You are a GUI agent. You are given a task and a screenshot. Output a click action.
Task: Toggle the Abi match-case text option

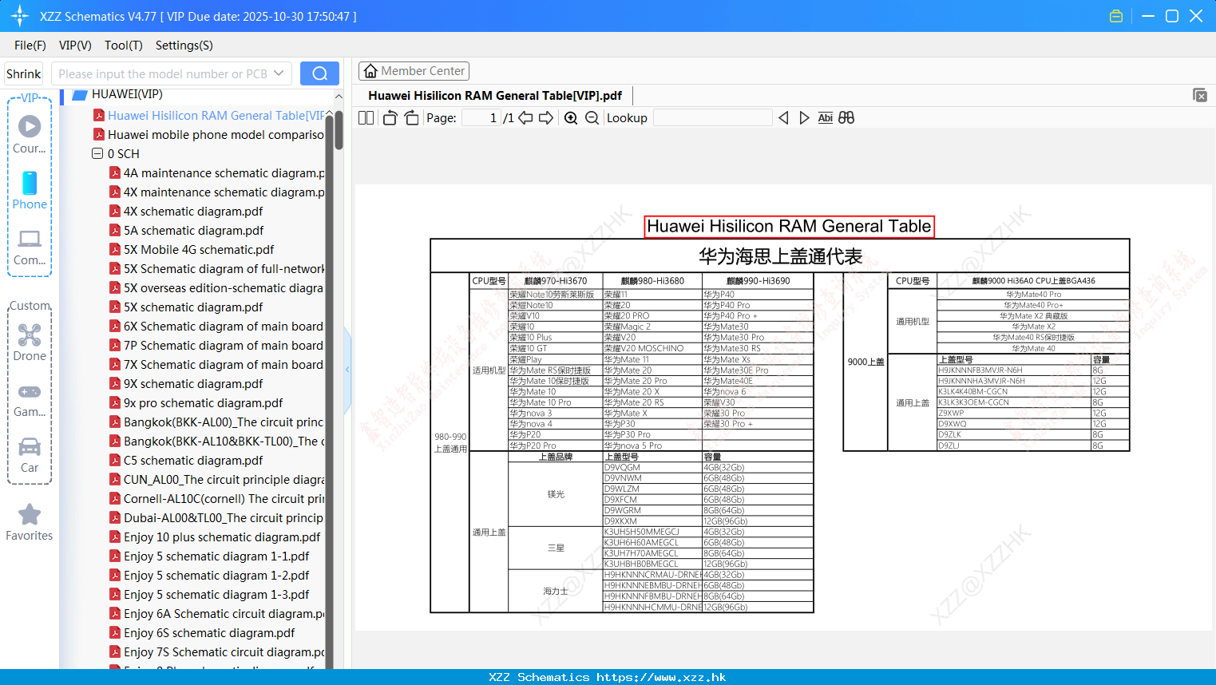[826, 117]
